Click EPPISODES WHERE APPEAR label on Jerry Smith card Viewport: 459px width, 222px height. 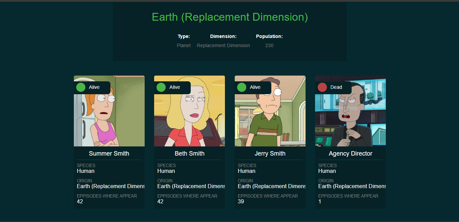[268, 196]
